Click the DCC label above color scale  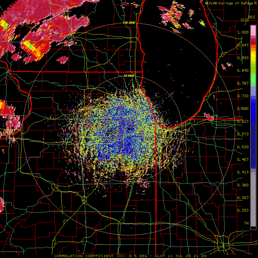click(252, 17)
